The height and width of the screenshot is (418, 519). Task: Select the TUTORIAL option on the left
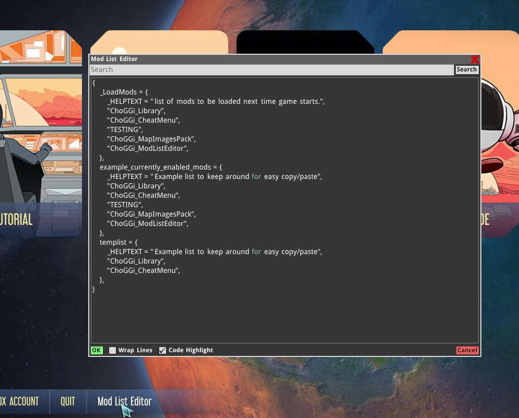pyautogui.click(x=16, y=220)
